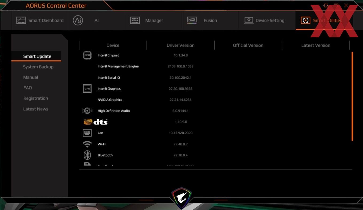Open Latest News in the sidebar
Screen dimensions: 363x210
35,109
